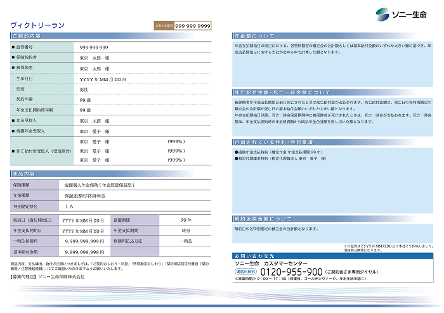
Task: Click the お客さま番号 label
Action: (164, 26)
